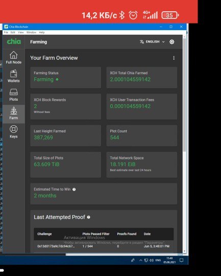Click the network space 18.191 EiB

click(x=122, y=165)
